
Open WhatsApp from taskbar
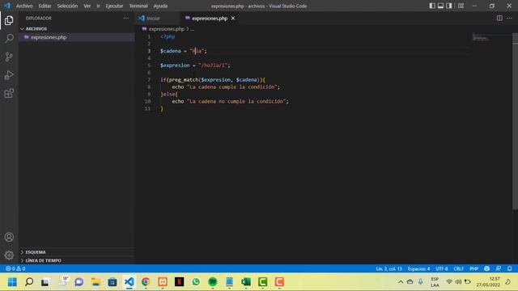[196, 282]
